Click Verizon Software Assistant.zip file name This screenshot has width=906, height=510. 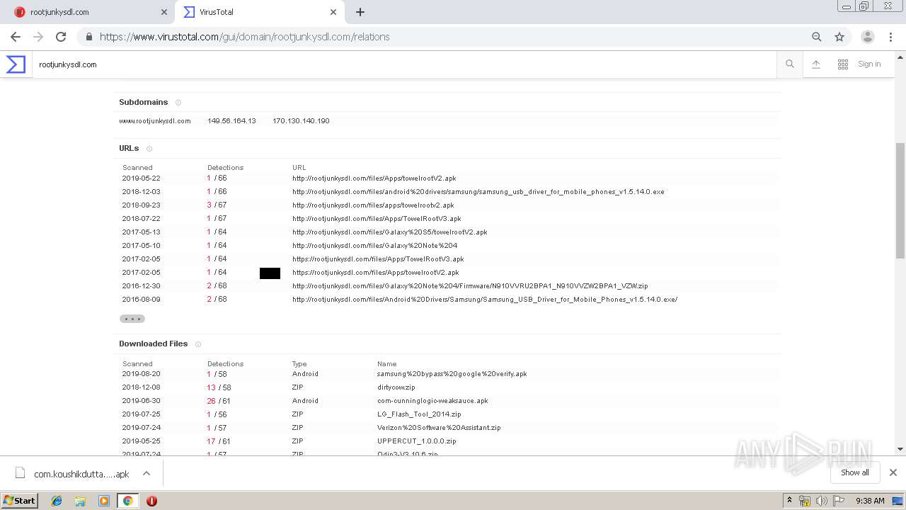point(439,428)
